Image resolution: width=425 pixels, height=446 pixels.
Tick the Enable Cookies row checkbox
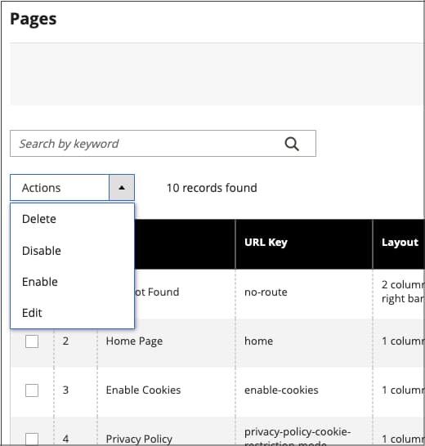click(x=32, y=390)
